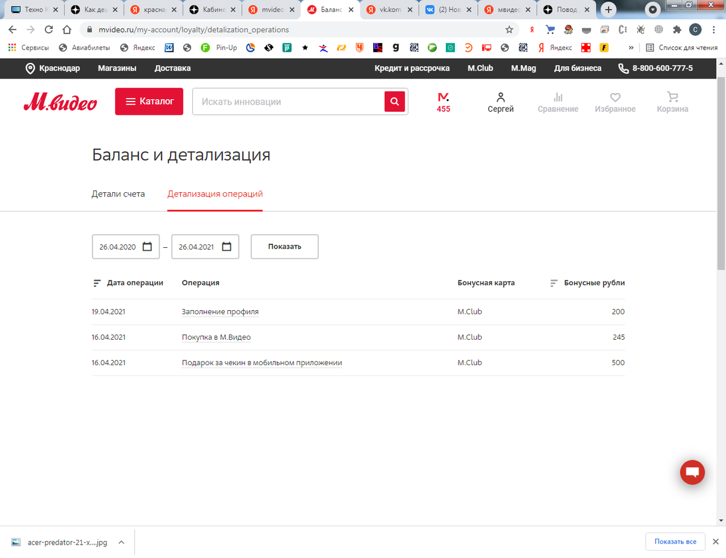Focus the Искать инновации search field

point(289,102)
